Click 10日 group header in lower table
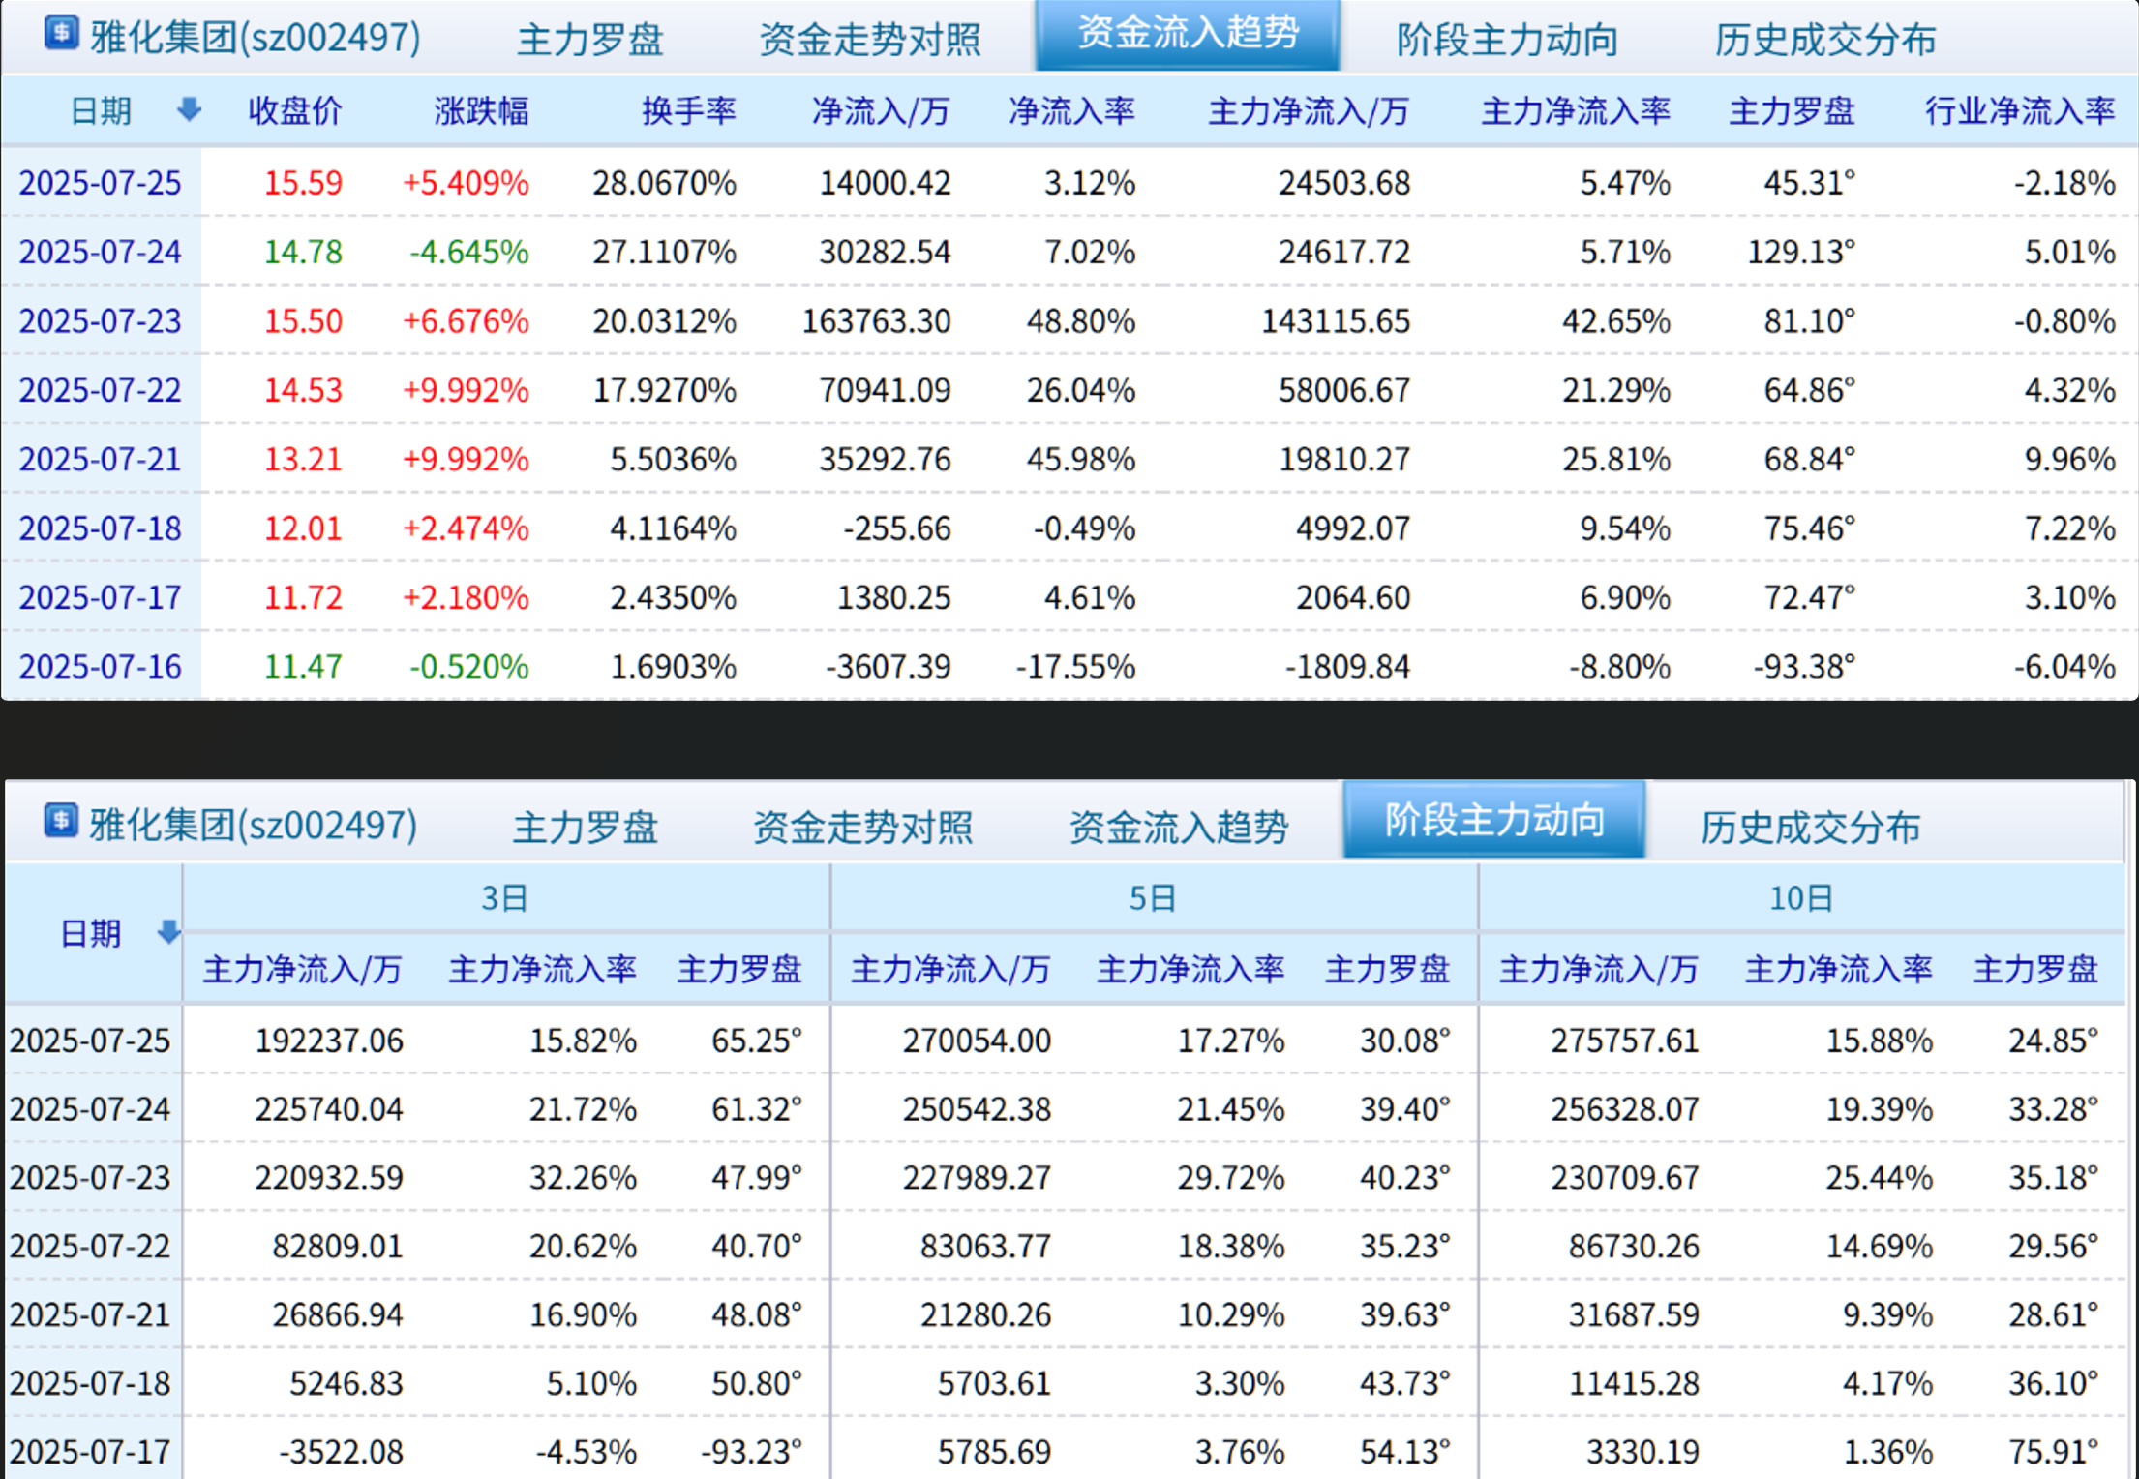 pyautogui.click(x=1800, y=898)
